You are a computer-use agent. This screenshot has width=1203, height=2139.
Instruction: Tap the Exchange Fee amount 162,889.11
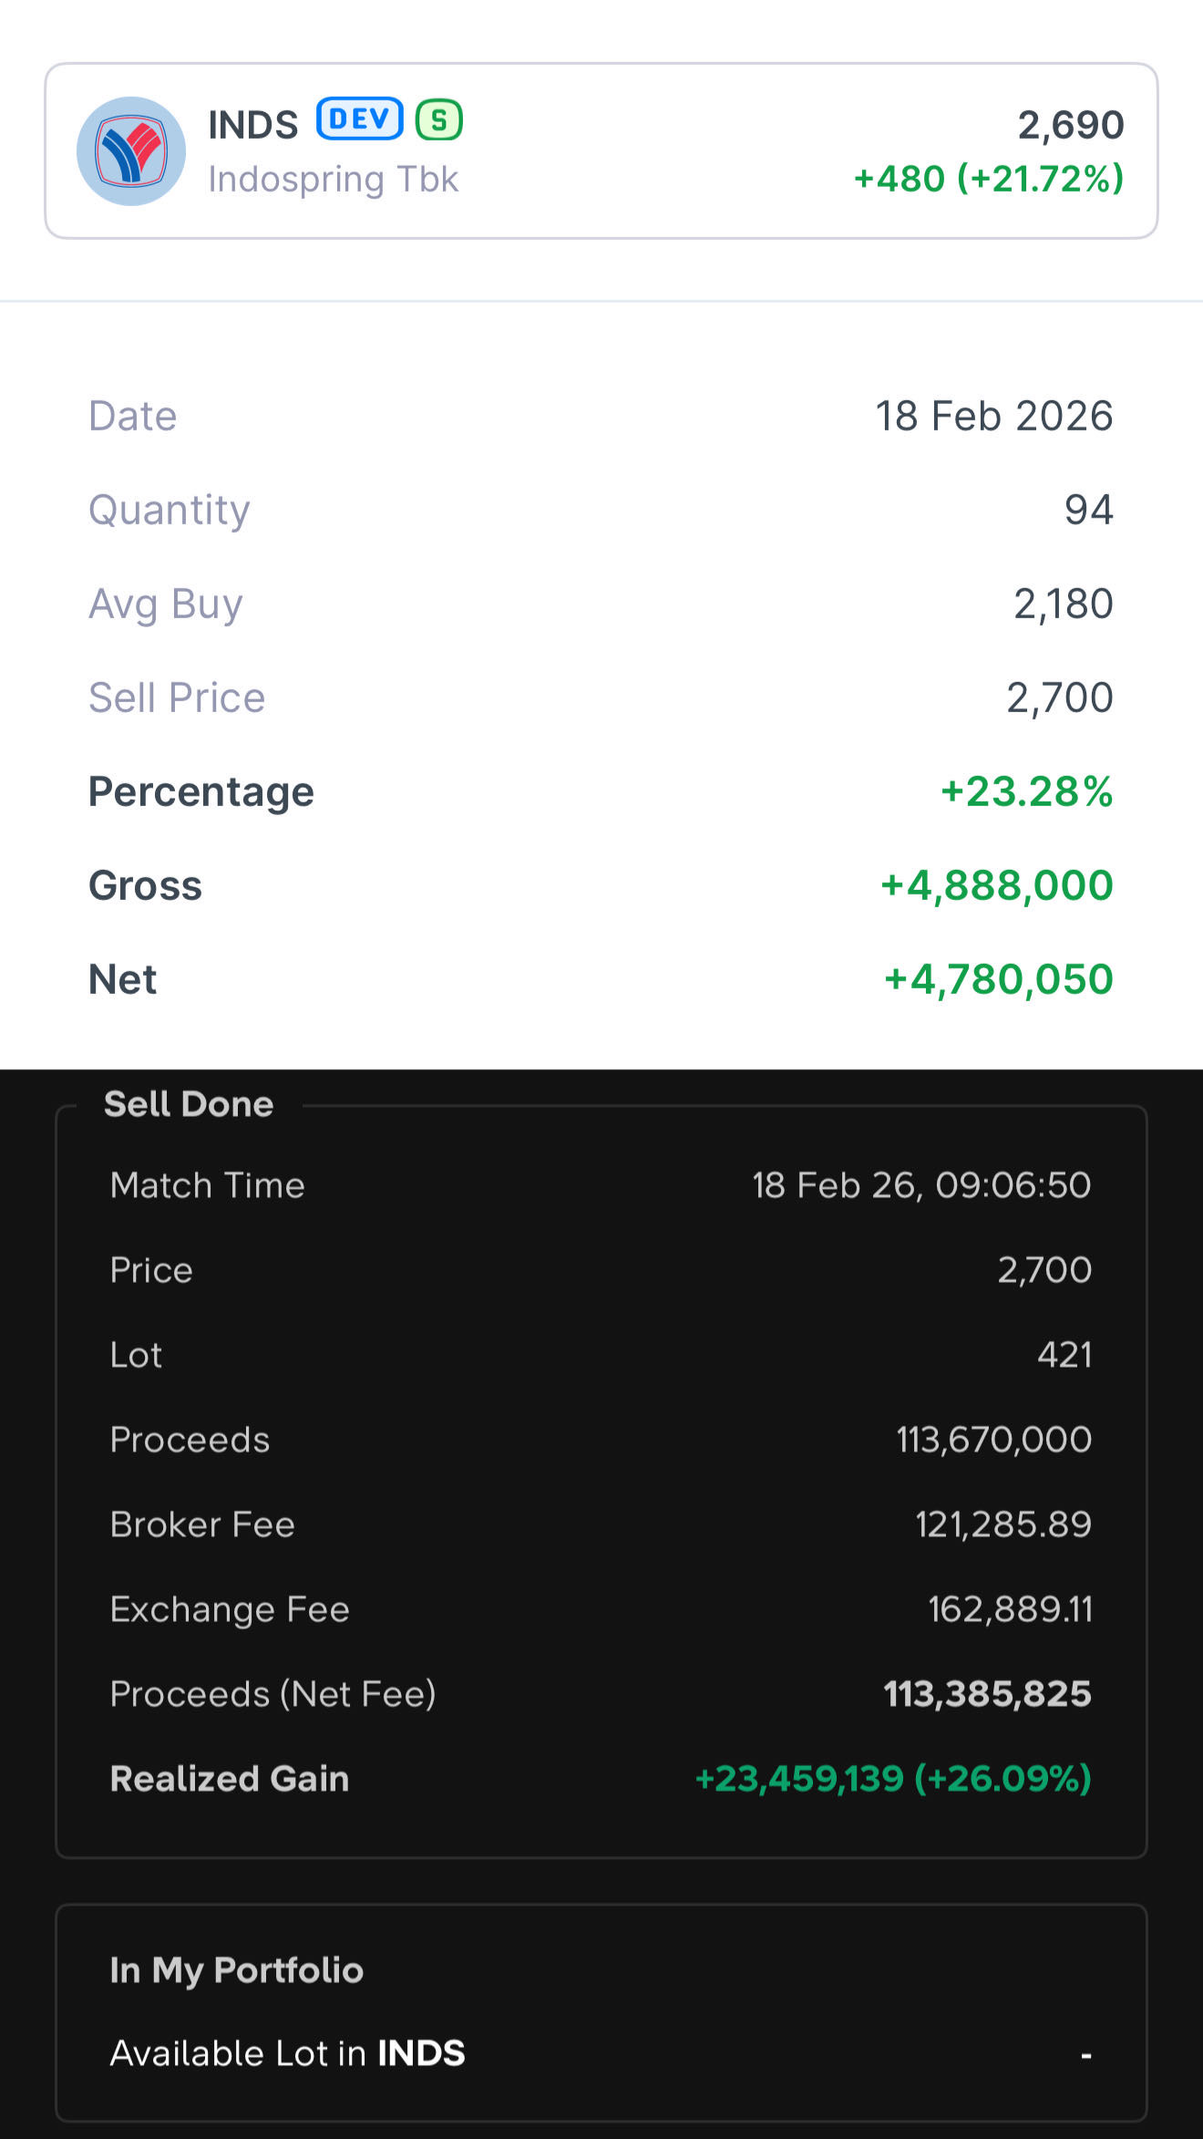(x=1009, y=1609)
